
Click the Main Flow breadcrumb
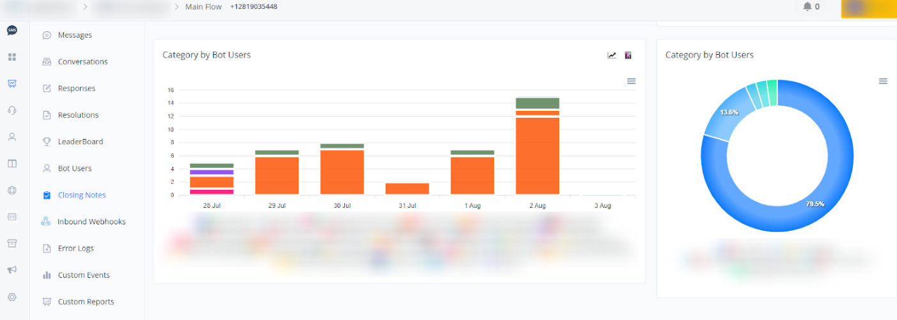click(203, 7)
